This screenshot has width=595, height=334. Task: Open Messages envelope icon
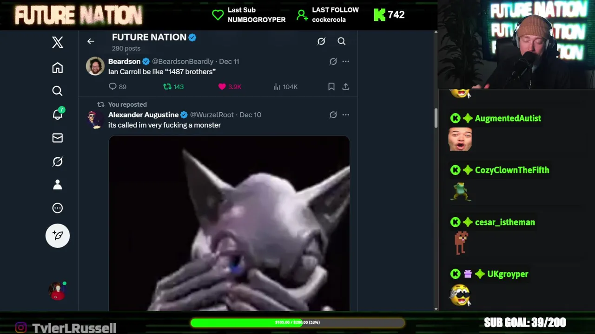[x=58, y=138]
